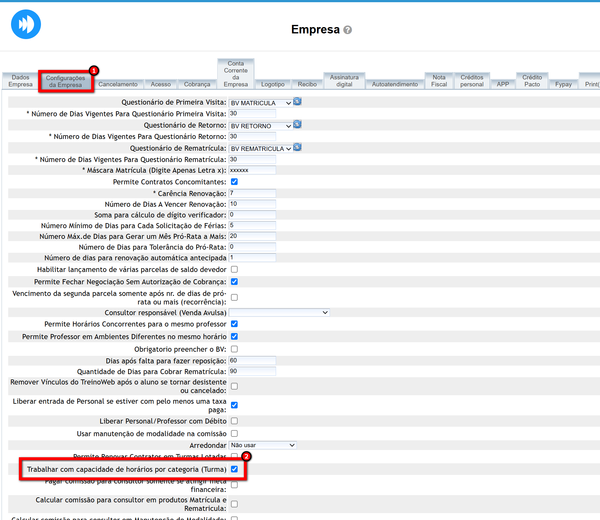Refresh the Questionário de Retorno list

click(x=297, y=124)
